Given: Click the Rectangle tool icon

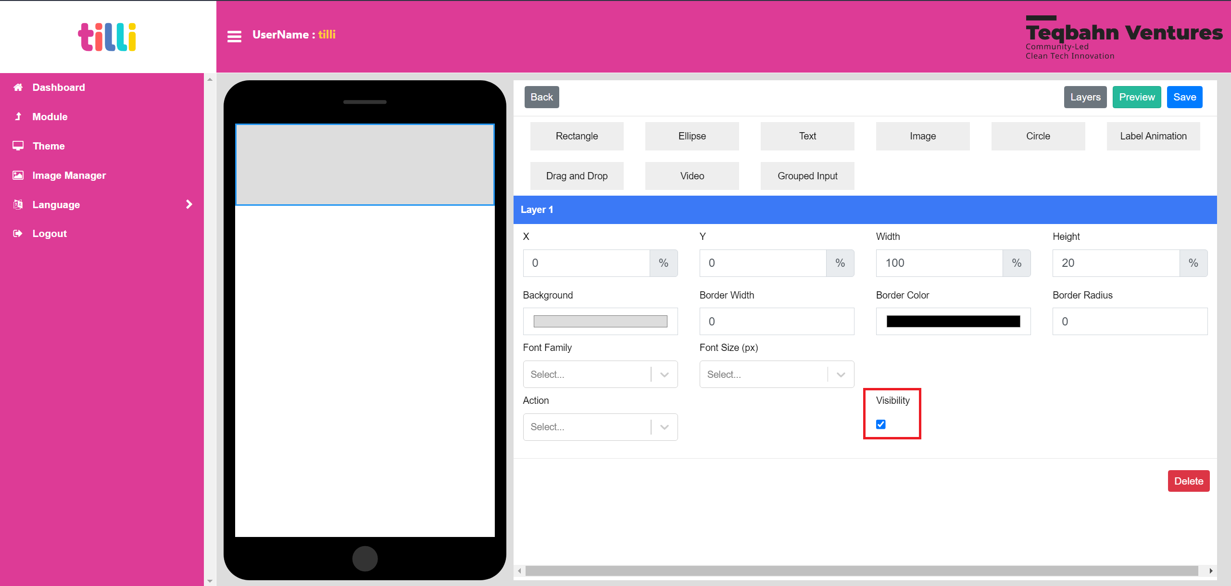Looking at the screenshot, I should [577, 136].
